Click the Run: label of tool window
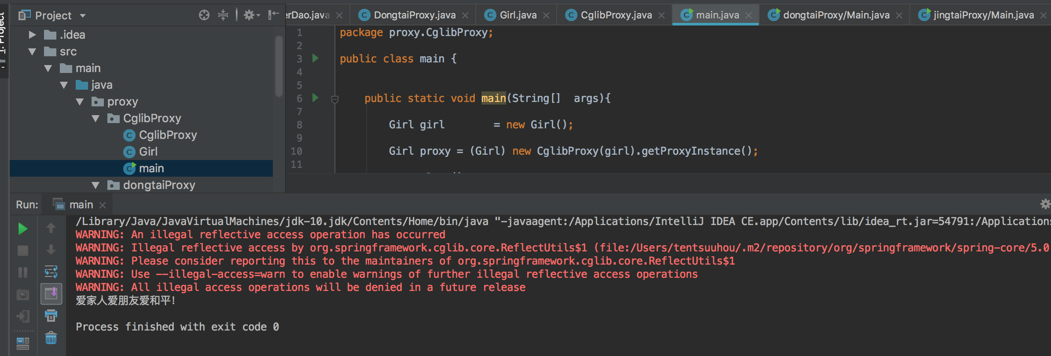This screenshot has width=1051, height=356. (27, 204)
